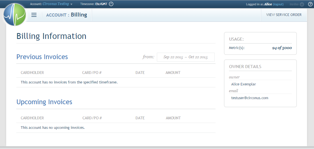
Task: Click Previous Invoices CARD/PO # column header
Action: 92,73
